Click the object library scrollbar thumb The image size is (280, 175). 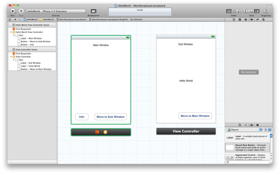coord(271,136)
